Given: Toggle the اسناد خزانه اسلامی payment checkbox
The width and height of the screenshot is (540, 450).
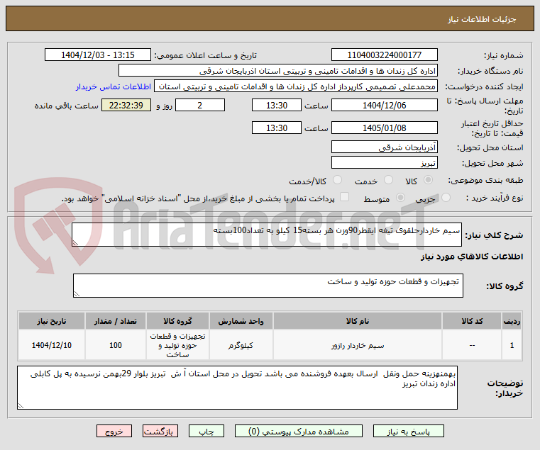Looking at the screenshot, I should [x=344, y=197].
